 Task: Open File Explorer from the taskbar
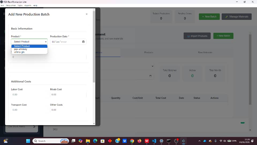pos(88,141)
